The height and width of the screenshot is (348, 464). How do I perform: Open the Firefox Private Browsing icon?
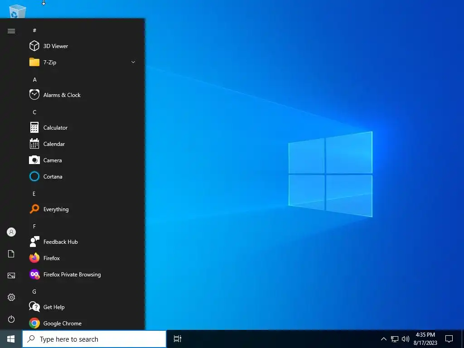pos(34,274)
